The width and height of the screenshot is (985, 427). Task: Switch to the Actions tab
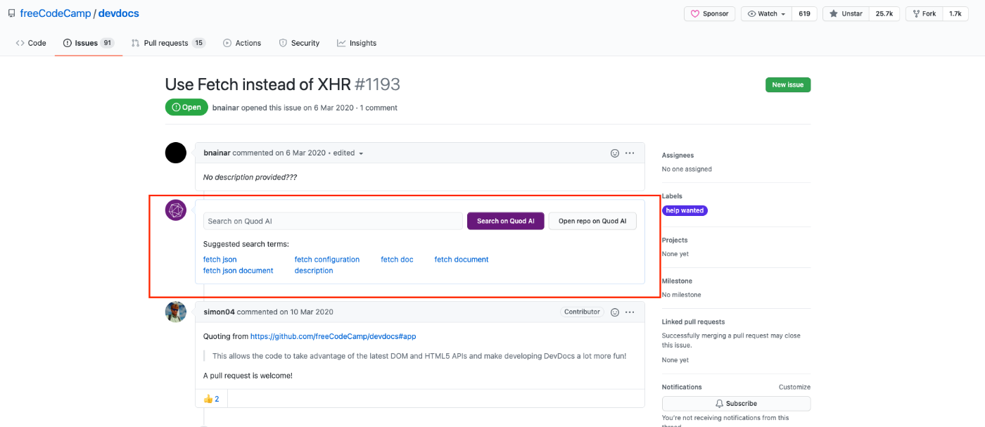click(242, 43)
